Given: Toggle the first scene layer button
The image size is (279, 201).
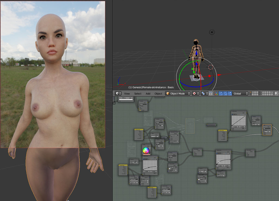Looking at the screenshot, I should [252, 92].
